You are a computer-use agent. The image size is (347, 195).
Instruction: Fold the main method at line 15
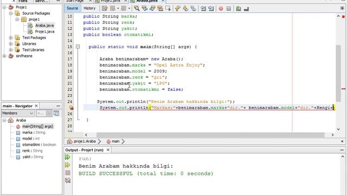[78, 47]
